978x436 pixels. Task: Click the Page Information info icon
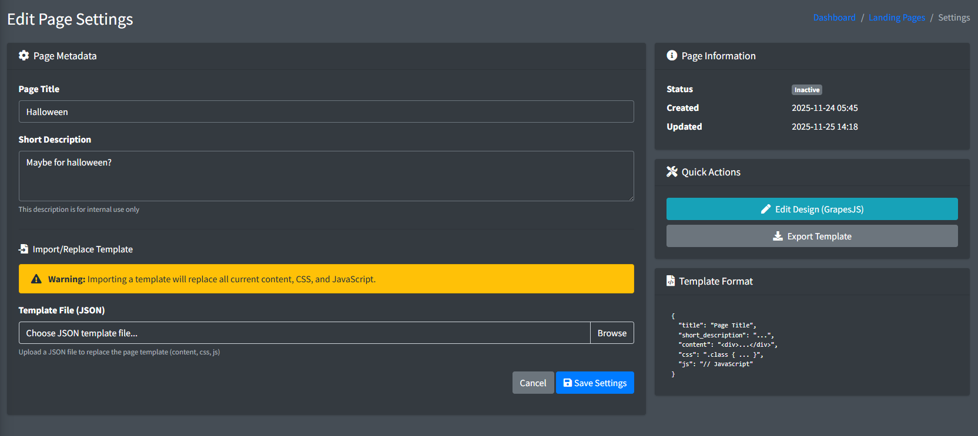coord(672,56)
